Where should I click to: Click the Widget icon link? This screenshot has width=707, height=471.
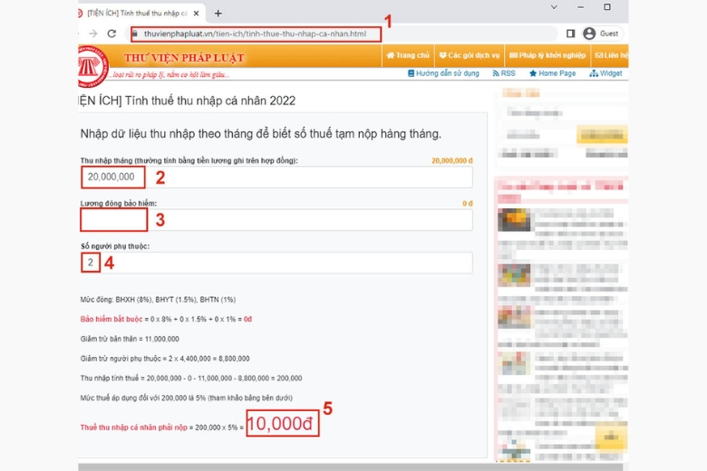tap(605, 73)
